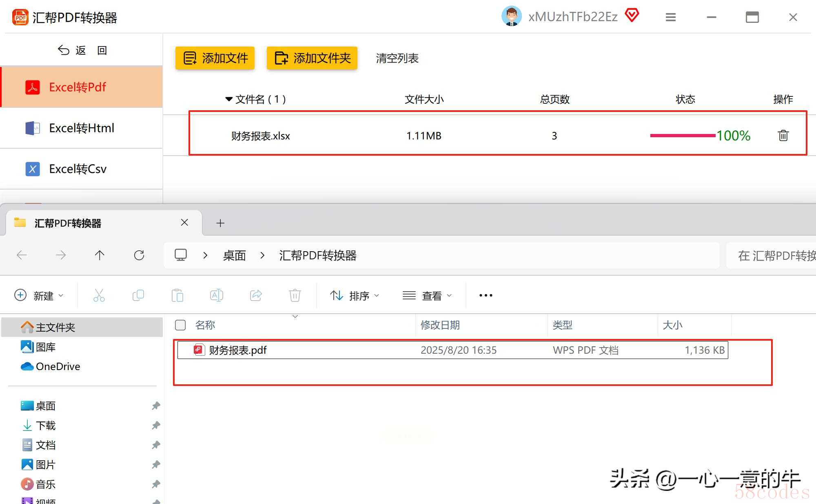816x504 pixels.
Task: Open the more options ellipsis menu
Action: pos(486,295)
